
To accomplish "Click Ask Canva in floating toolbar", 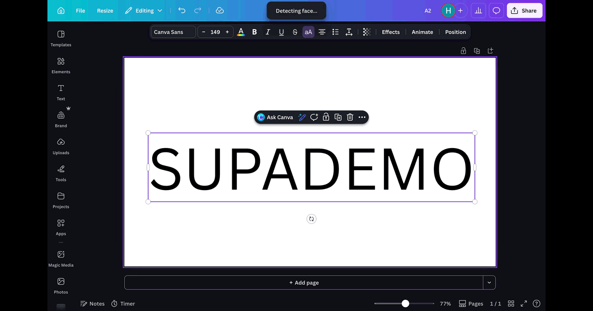I will pos(275,117).
